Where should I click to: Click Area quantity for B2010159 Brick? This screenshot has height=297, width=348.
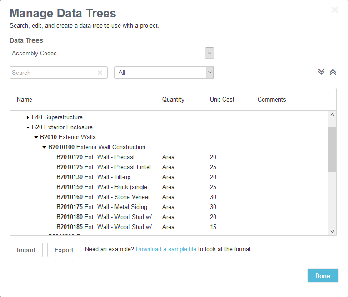(168, 187)
